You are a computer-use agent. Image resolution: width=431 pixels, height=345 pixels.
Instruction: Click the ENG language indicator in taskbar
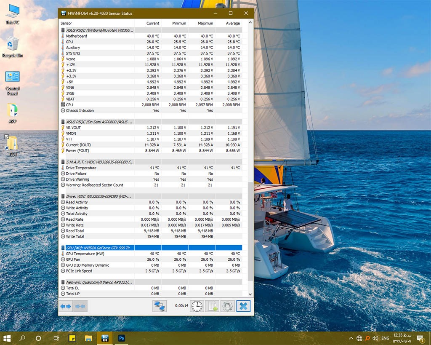[x=385, y=338]
